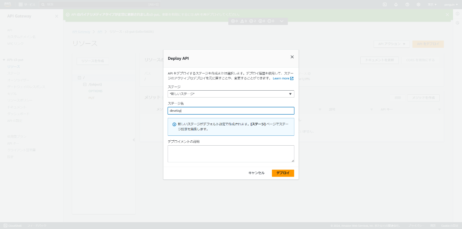
Task: Open the penguin account menu
Action: coord(451,5)
